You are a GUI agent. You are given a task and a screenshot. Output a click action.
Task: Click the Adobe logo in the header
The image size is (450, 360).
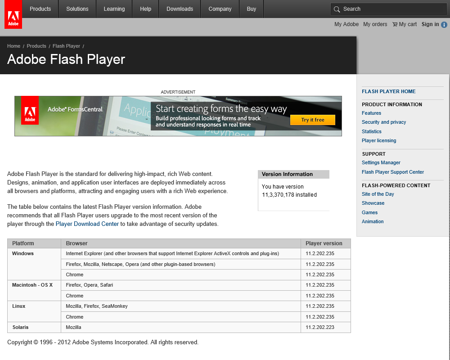tap(13, 14)
